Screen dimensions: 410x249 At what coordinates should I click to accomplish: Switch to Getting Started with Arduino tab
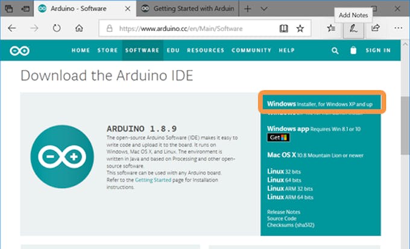[x=188, y=8]
